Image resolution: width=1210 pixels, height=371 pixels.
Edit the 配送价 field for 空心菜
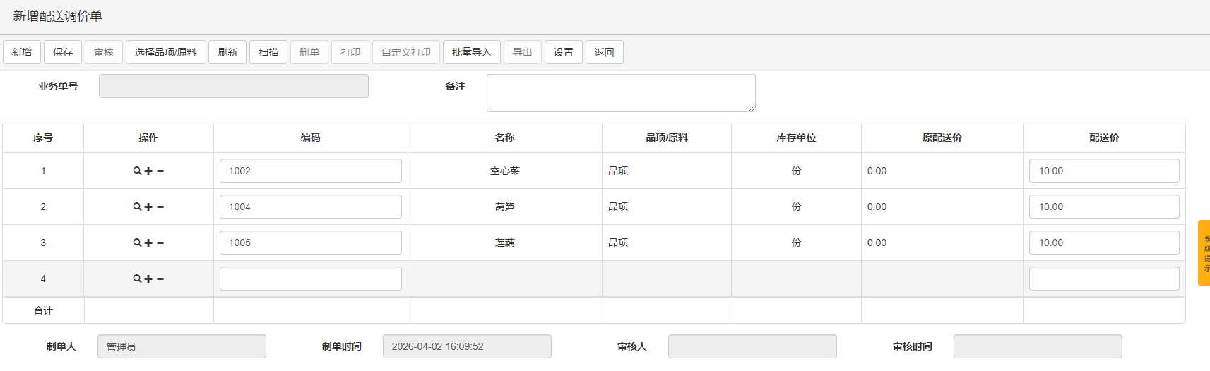(1104, 171)
